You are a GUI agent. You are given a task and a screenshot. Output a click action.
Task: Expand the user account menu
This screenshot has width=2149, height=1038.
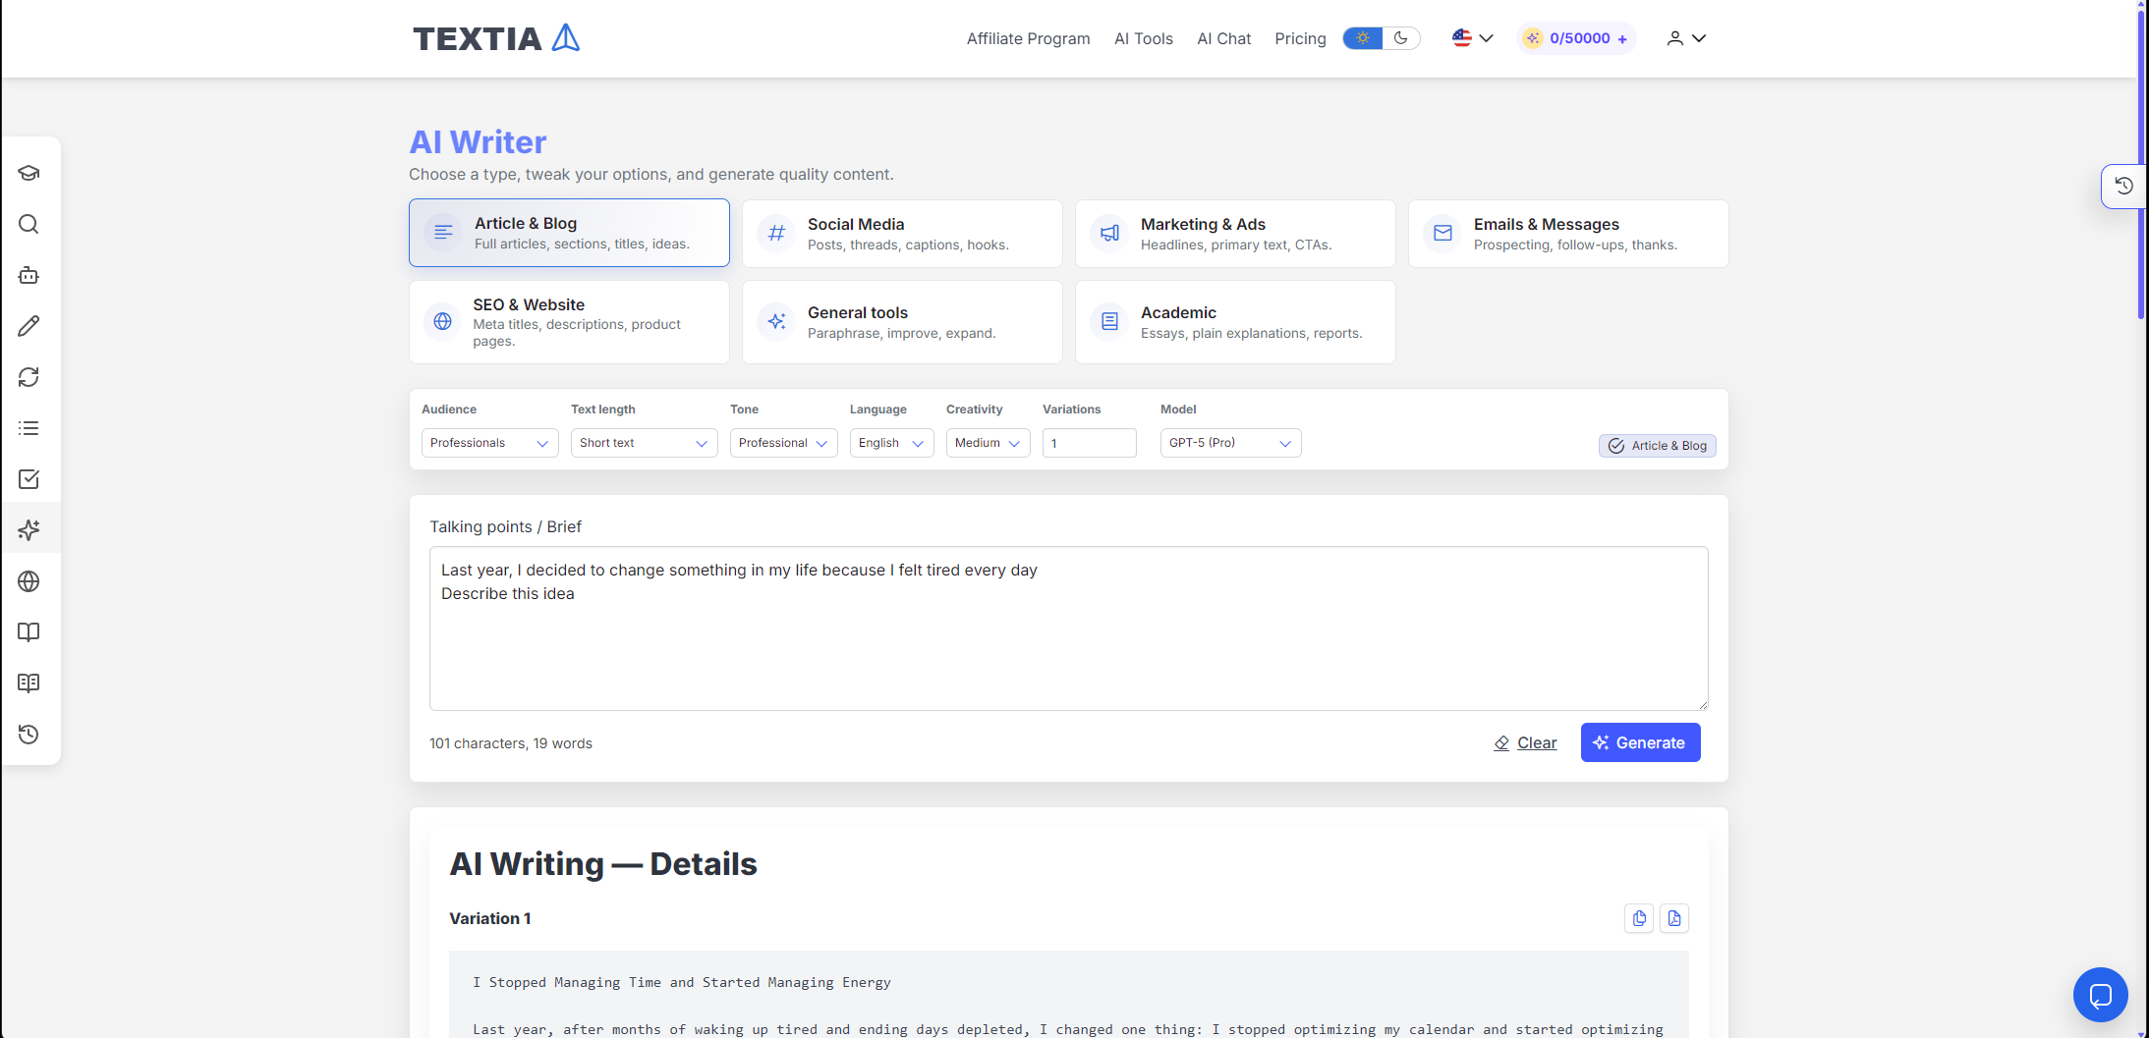tap(1686, 38)
